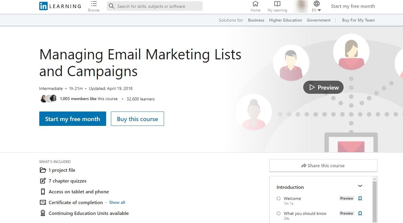Bookmark the Welcome video
The image size is (403, 223).
[x=360, y=198]
